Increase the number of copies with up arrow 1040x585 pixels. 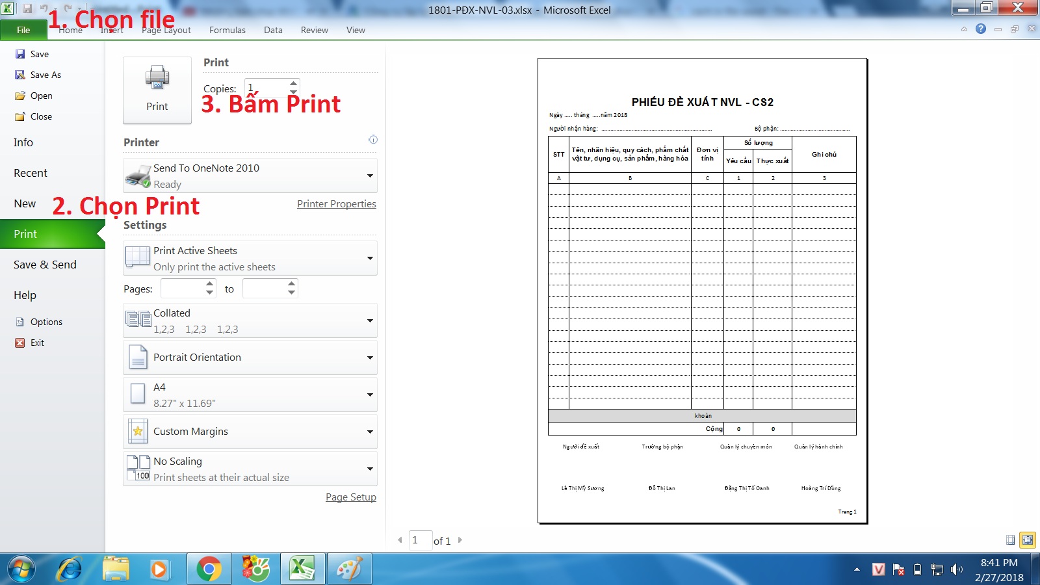294,83
